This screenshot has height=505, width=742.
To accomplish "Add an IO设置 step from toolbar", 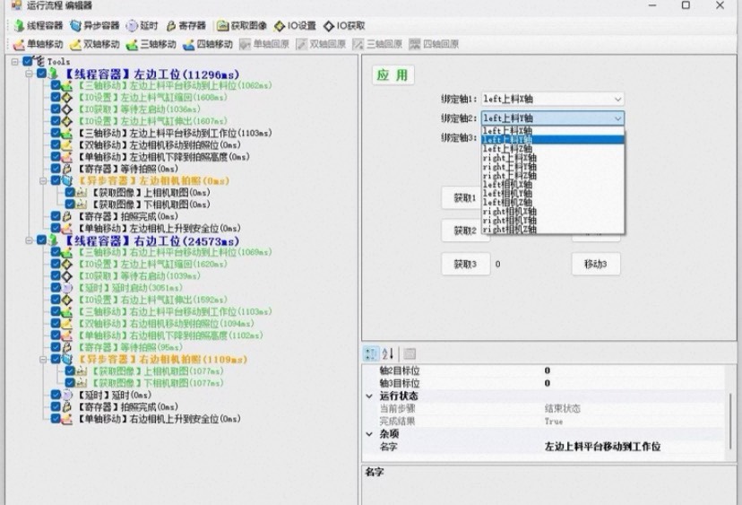I will [296, 26].
